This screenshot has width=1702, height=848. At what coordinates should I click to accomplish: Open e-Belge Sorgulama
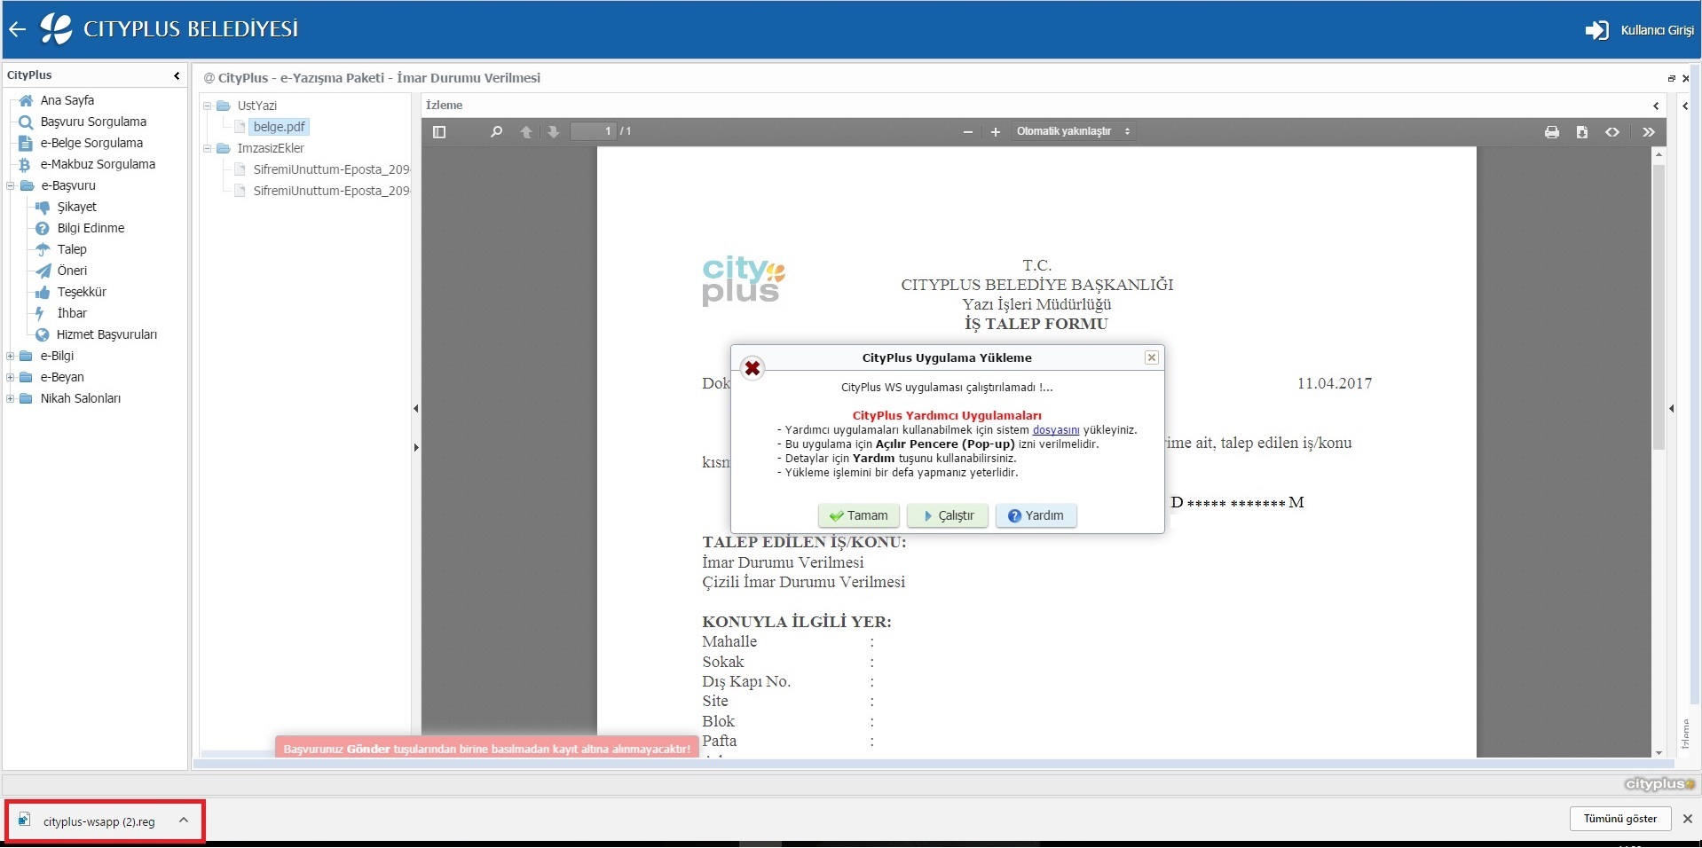[91, 143]
